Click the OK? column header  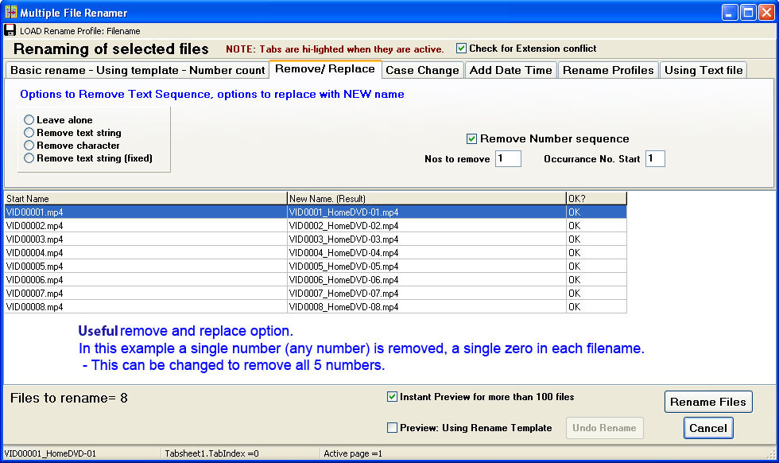[596, 198]
